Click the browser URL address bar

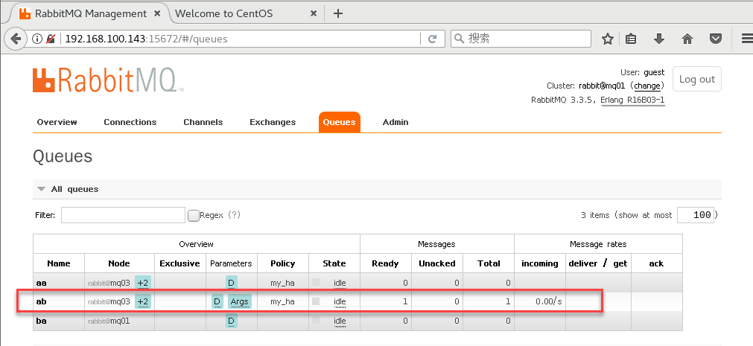point(240,39)
